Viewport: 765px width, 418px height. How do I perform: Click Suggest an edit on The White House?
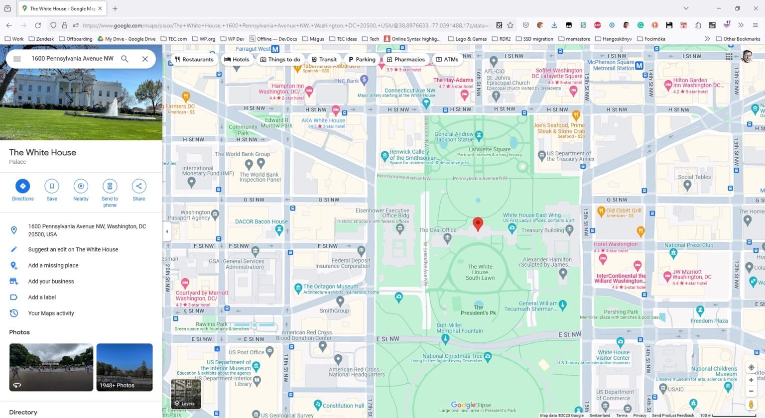click(x=73, y=250)
